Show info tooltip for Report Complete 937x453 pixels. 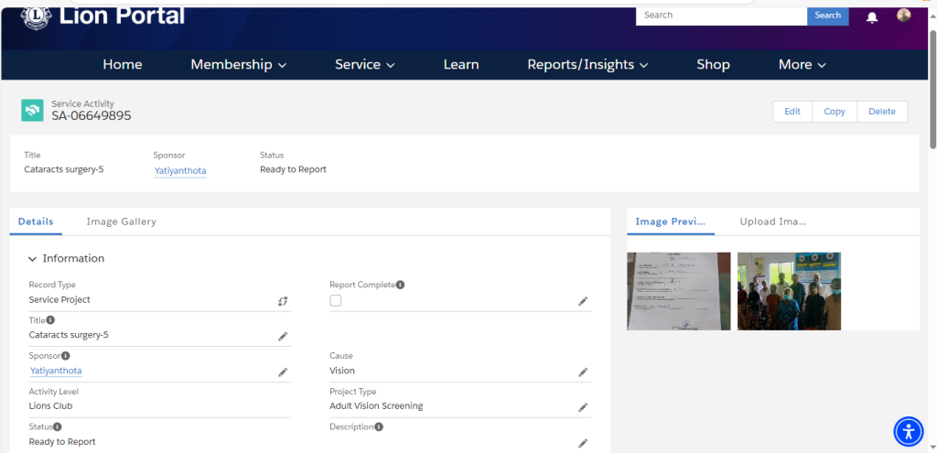coord(401,285)
